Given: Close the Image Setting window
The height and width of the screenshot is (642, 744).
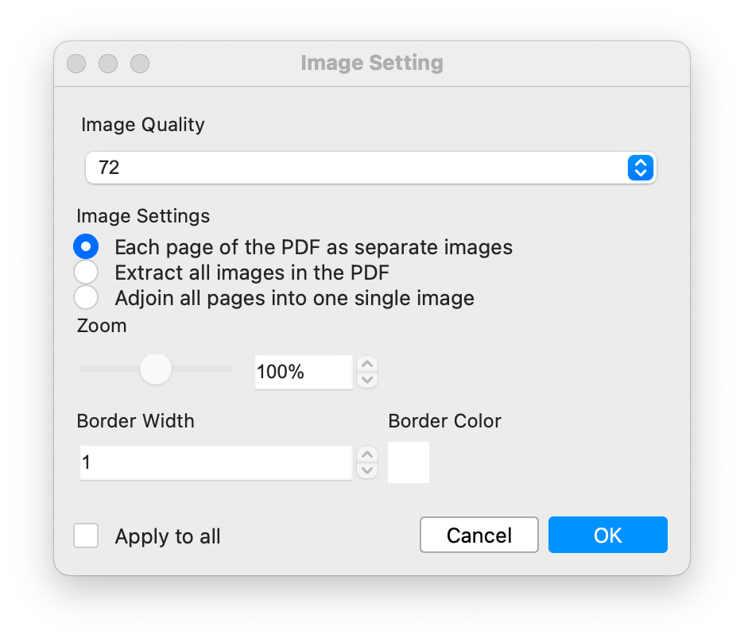Looking at the screenshot, I should tap(76, 63).
